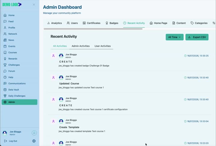Open the Categories tab

click(199, 23)
